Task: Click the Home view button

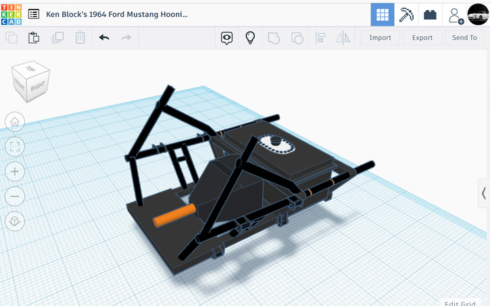Action: 15,122
